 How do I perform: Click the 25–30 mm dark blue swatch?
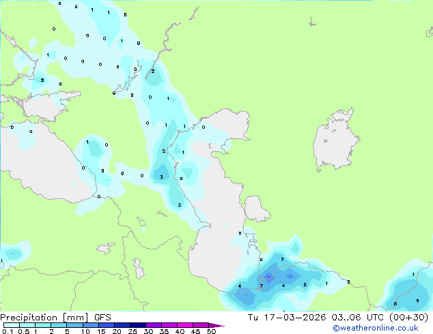137,325
